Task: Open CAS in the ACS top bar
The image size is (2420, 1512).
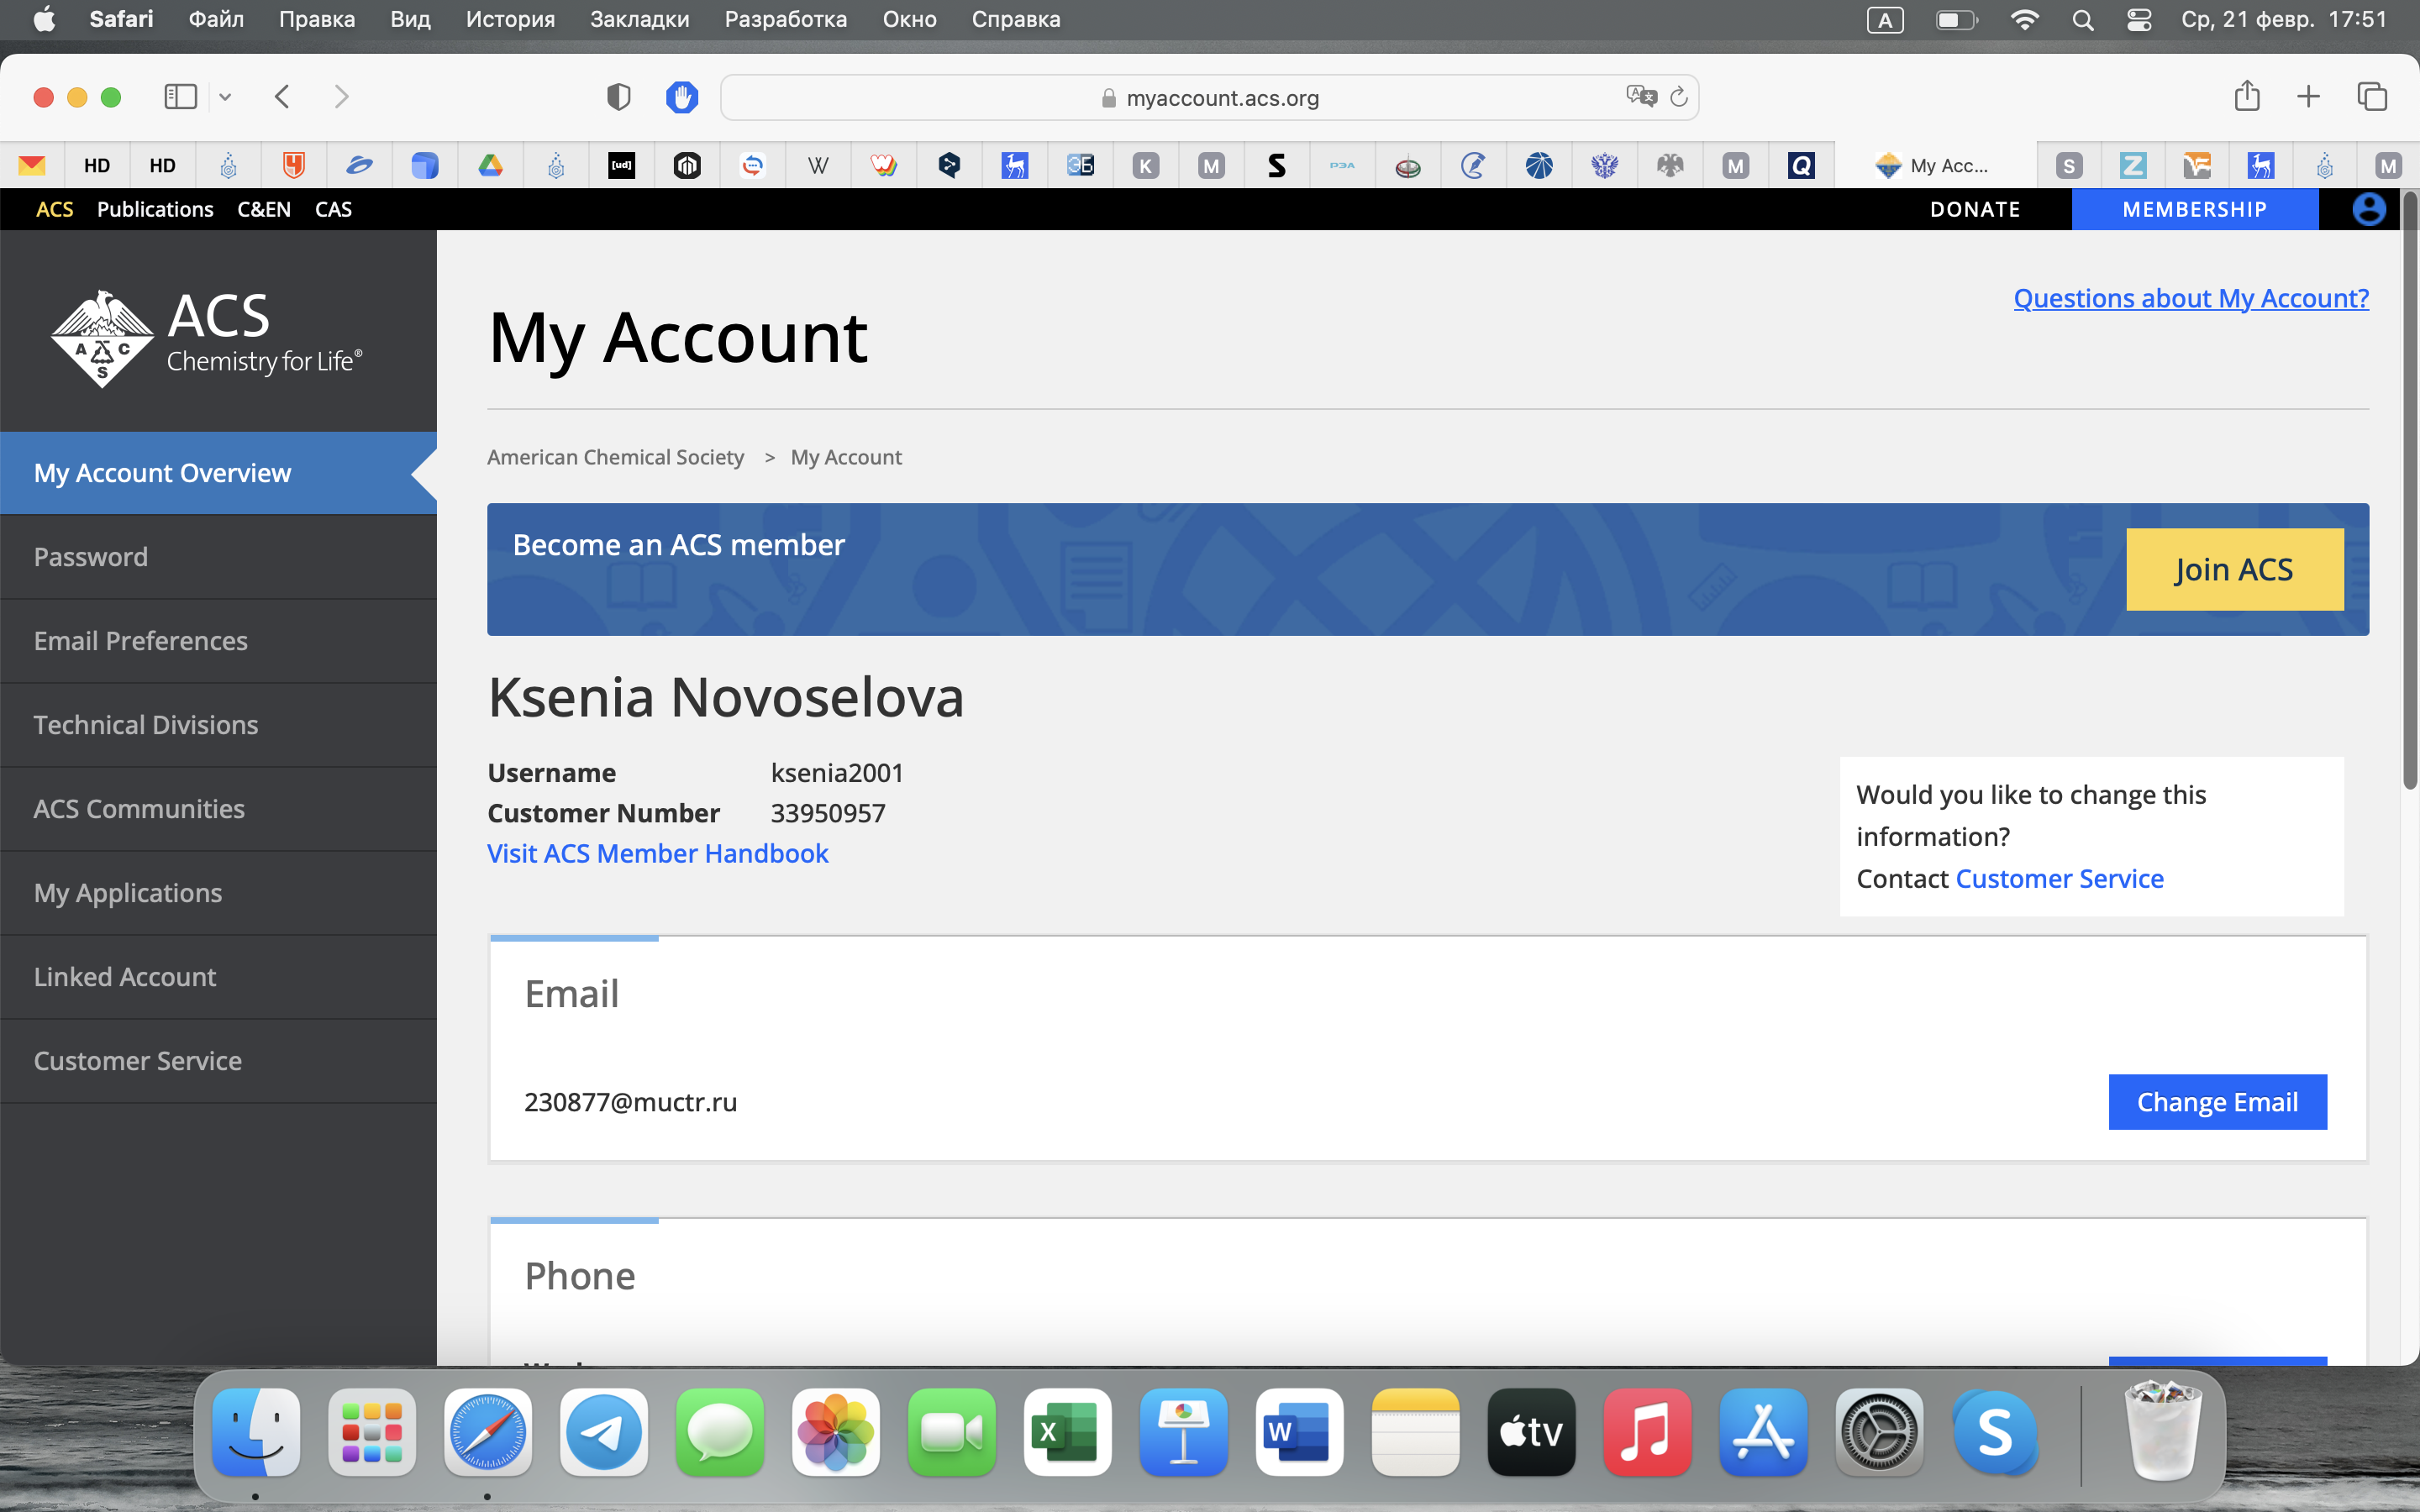Action: pos(333,209)
